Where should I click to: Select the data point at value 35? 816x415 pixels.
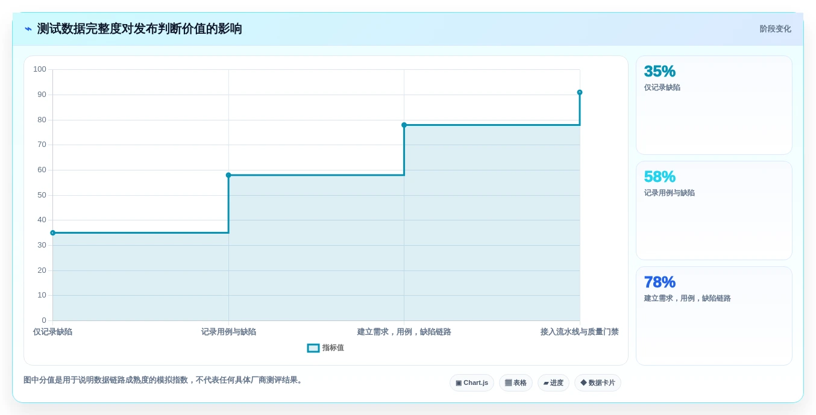pos(52,232)
